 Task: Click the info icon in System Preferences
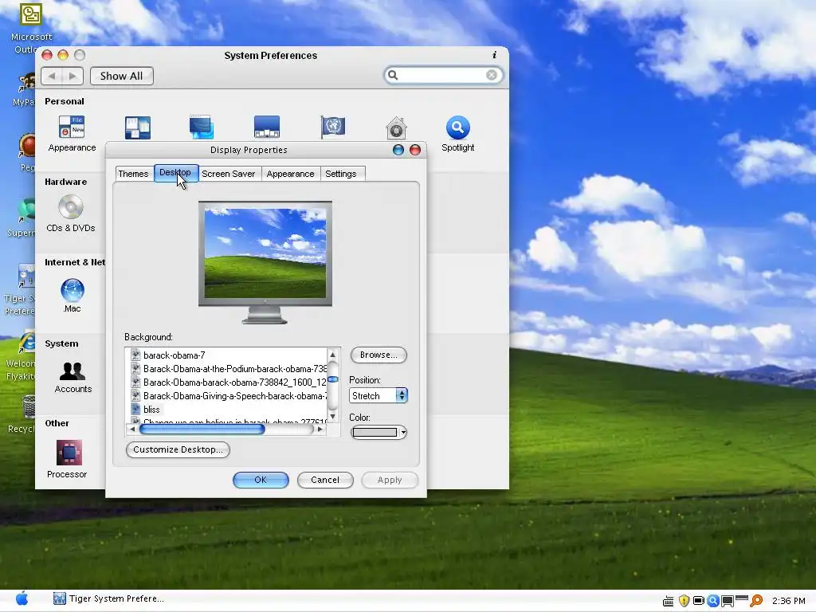494,55
